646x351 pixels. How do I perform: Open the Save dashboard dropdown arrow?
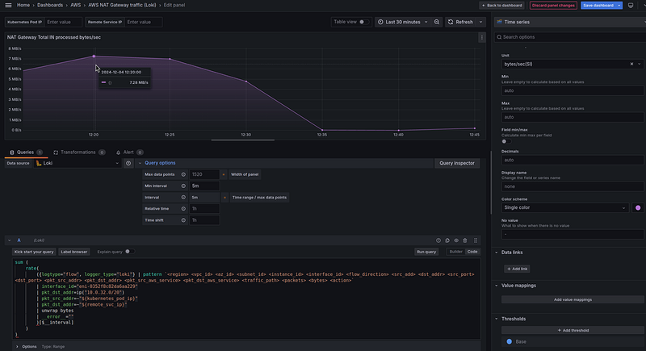(x=619, y=6)
